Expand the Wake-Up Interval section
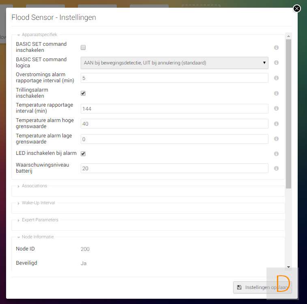This screenshot has width=307, height=304. coord(38,203)
